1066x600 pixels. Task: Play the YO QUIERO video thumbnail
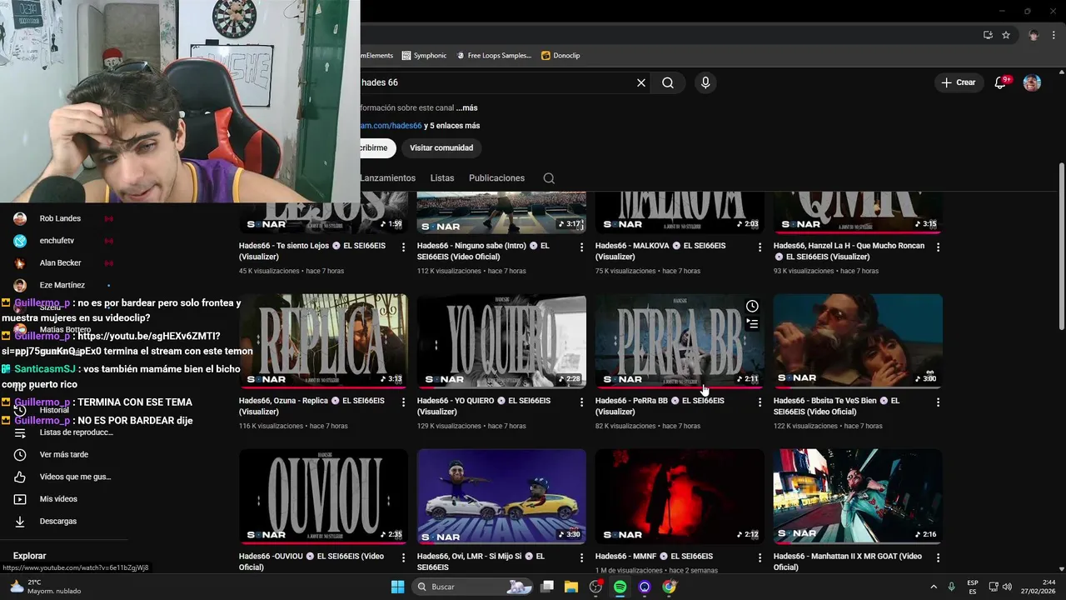click(501, 341)
